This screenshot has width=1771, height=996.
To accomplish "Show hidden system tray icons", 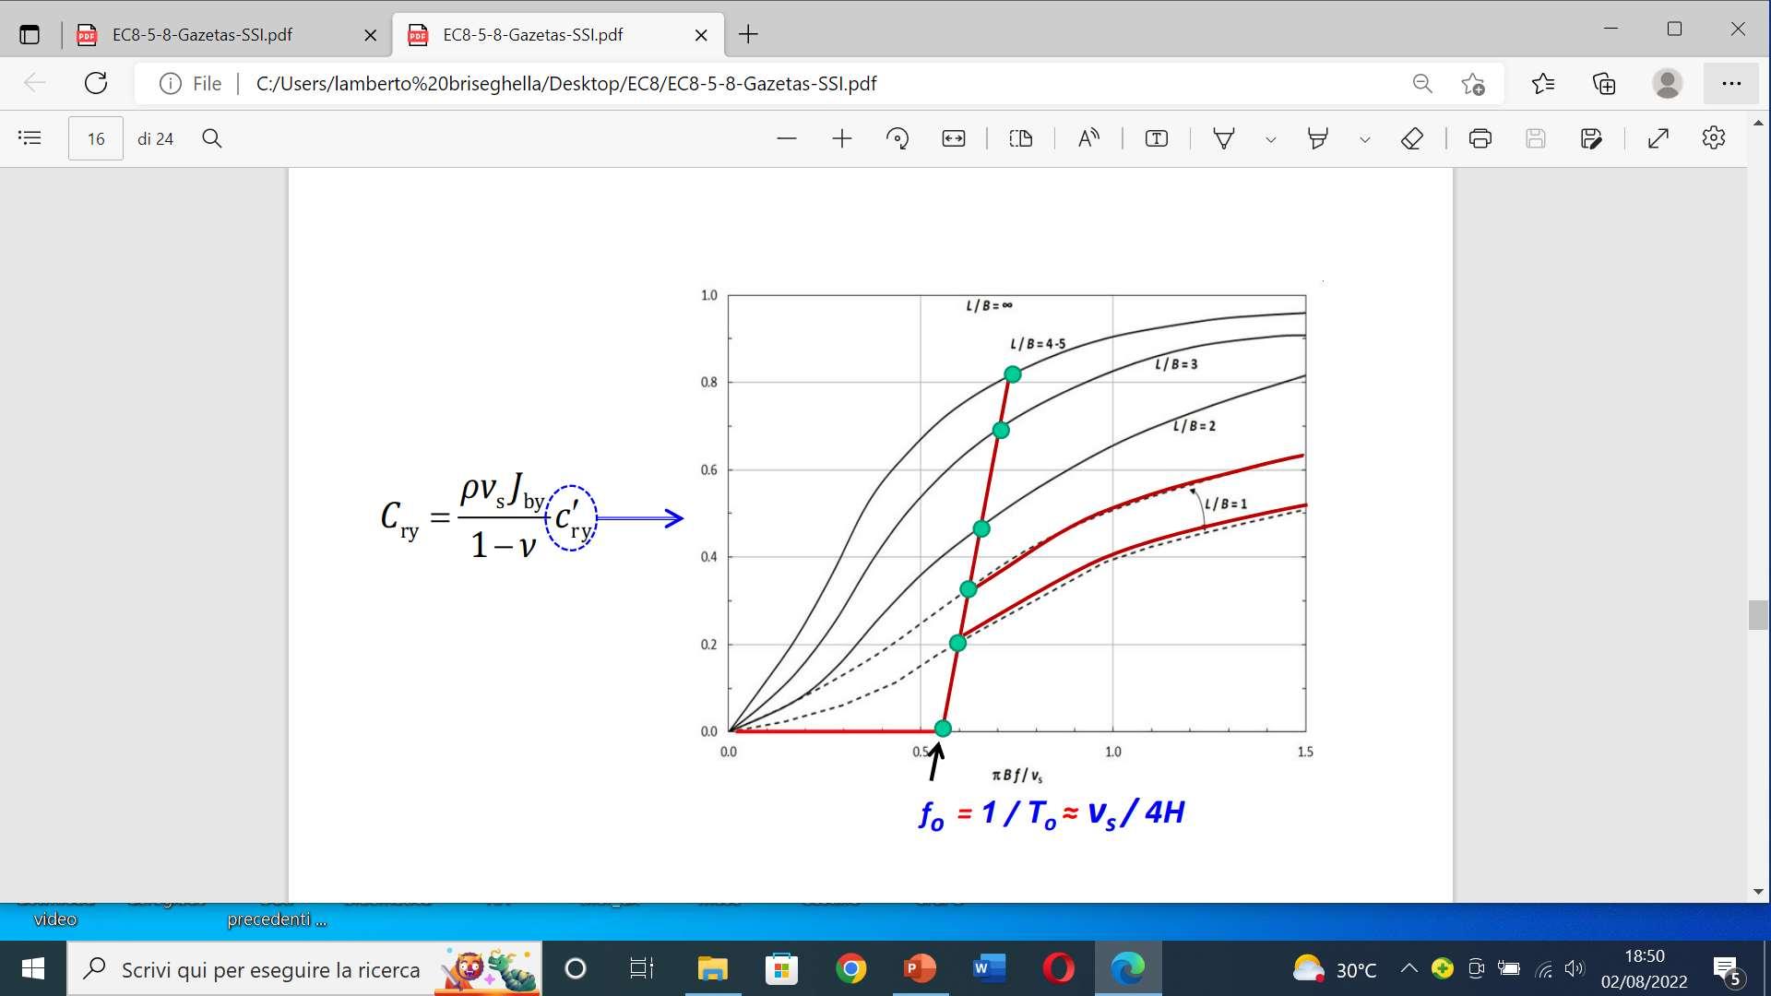I will [1408, 968].
